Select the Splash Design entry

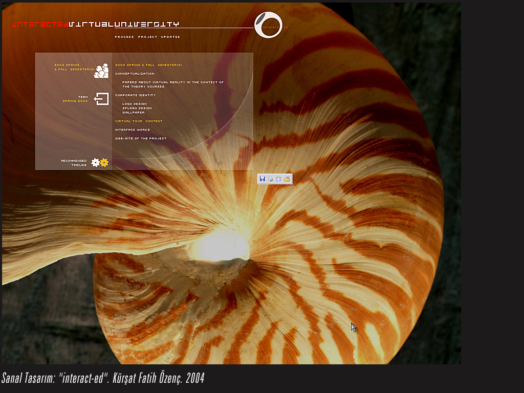coord(137,108)
